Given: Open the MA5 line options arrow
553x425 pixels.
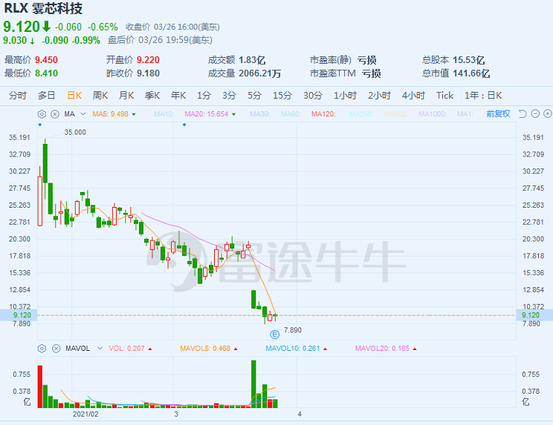Looking at the screenshot, I should pyautogui.click(x=134, y=114).
